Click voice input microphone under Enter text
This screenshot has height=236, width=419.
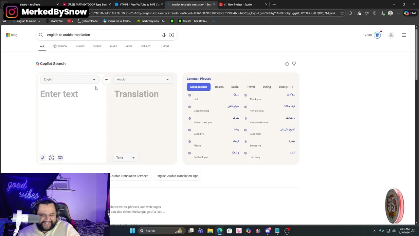coord(43,158)
